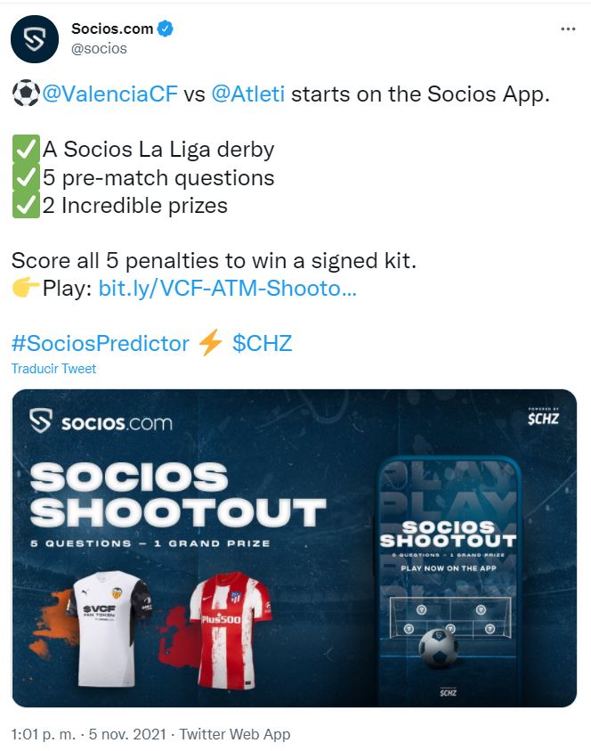Image resolution: width=591 pixels, height=751 pixels.
Task: Click the check mark beside Incredible prizes
Action: pyautogui.click(x=26, y=206)
